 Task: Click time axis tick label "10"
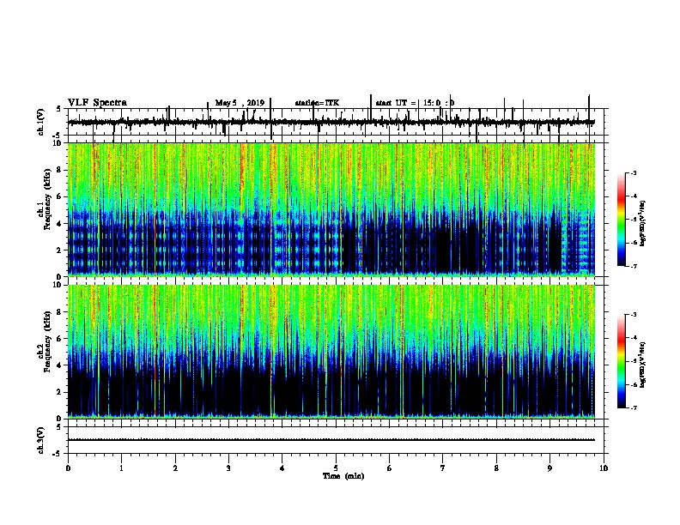tap(604, 468)
